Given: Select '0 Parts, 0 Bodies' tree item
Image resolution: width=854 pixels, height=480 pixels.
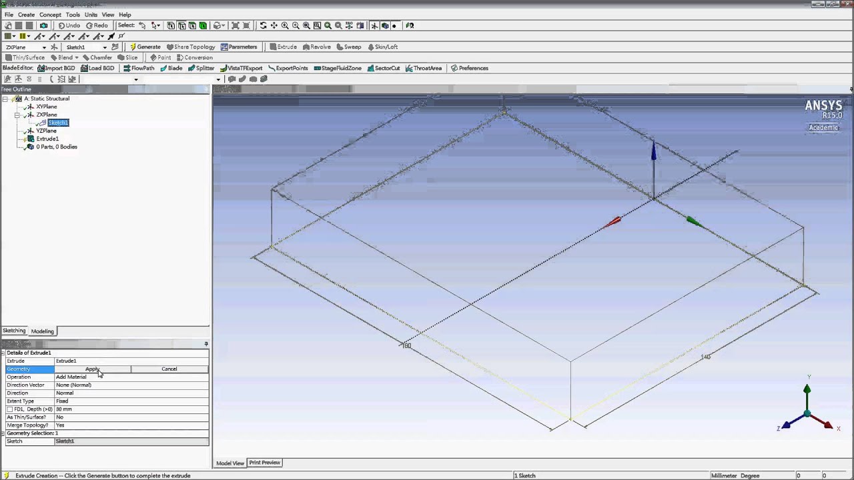Looking at the screenshot, I should pos(57,147).
